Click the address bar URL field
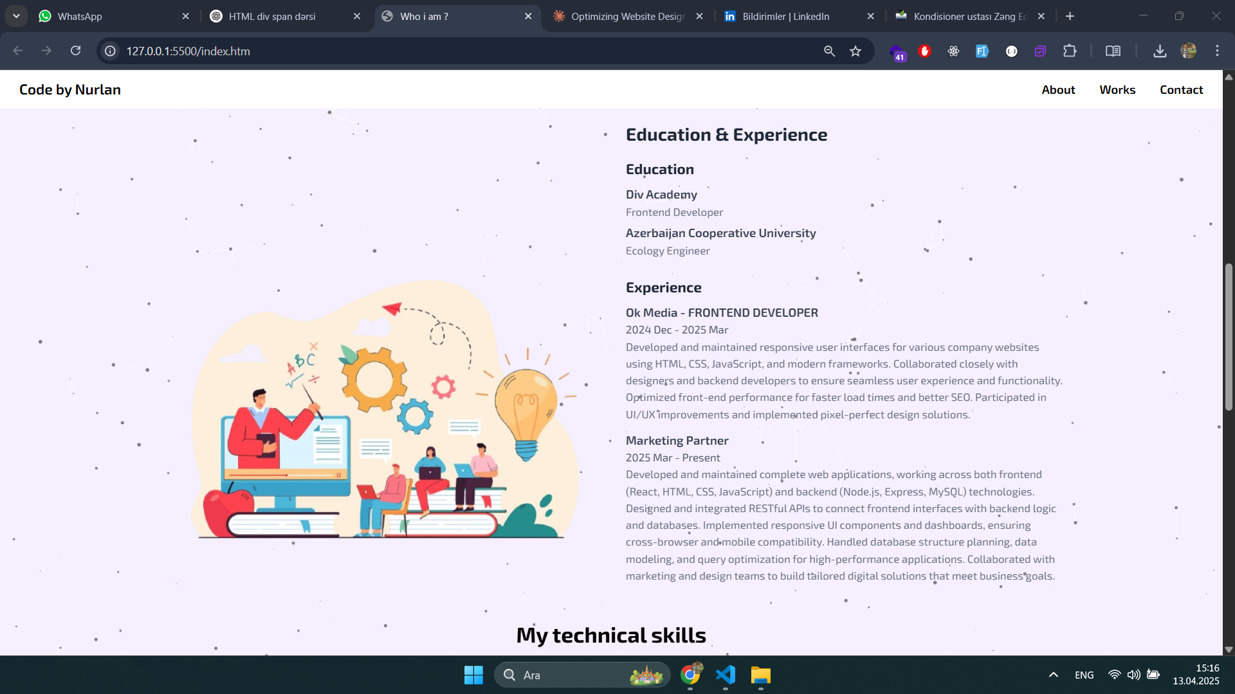The image size is (1235, 694). [450, 51]
